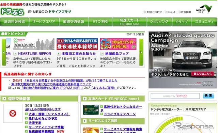Open 地域産品 pink banner image
218x133 pixels.
tap(118, 44)
